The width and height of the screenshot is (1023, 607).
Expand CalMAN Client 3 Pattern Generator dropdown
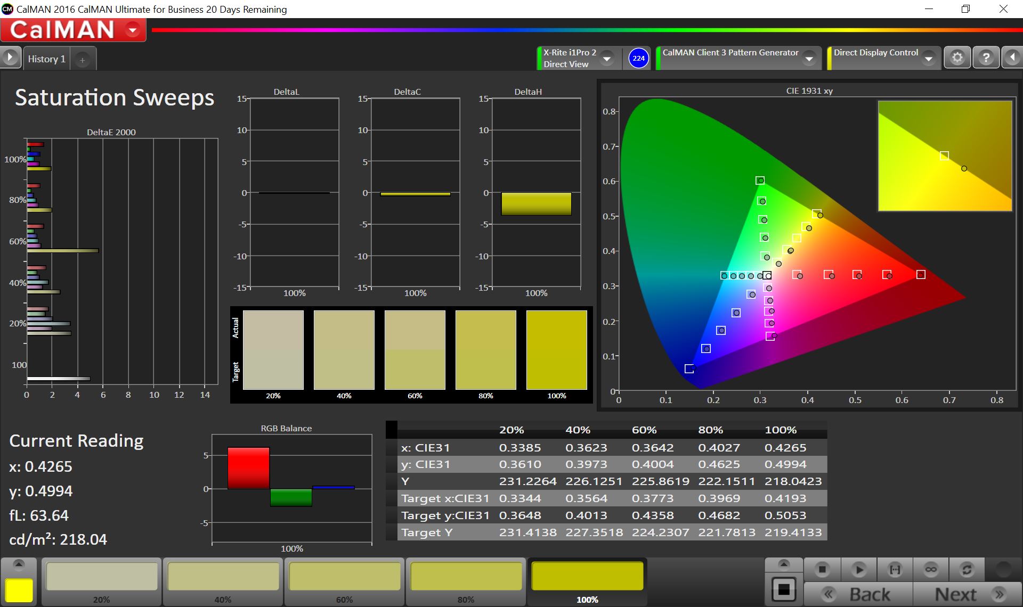pyautogui.click(x=809, y=59)
